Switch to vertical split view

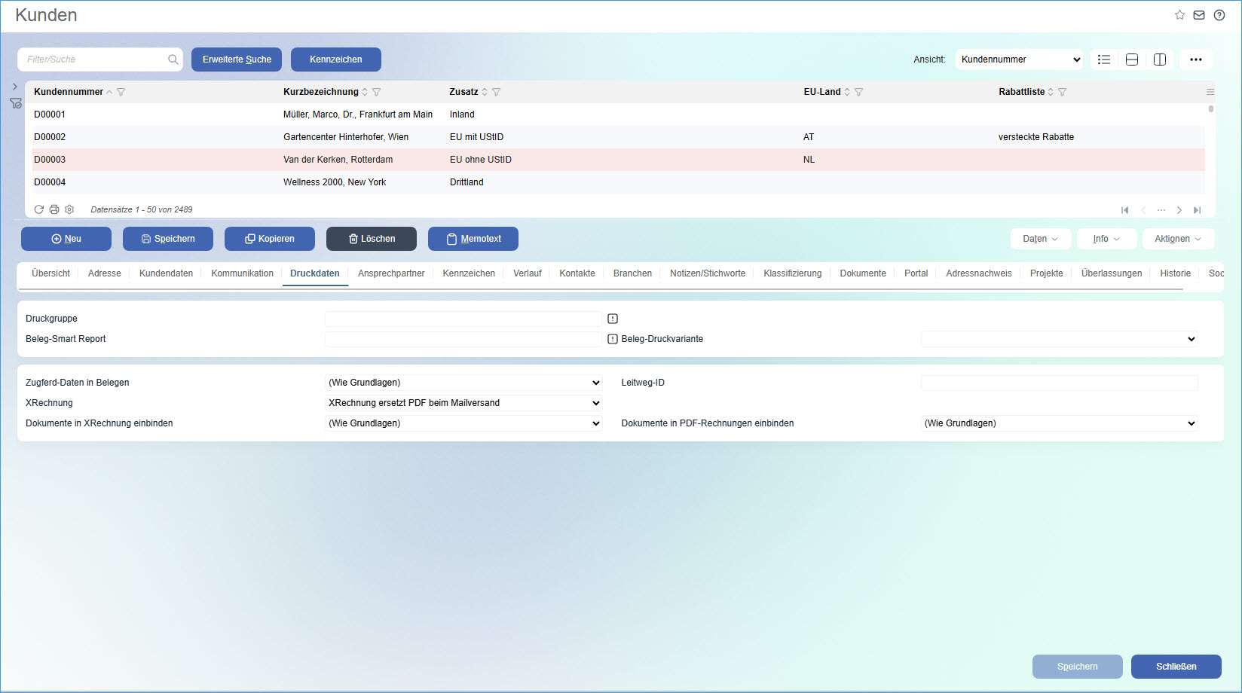[1159, 59]
